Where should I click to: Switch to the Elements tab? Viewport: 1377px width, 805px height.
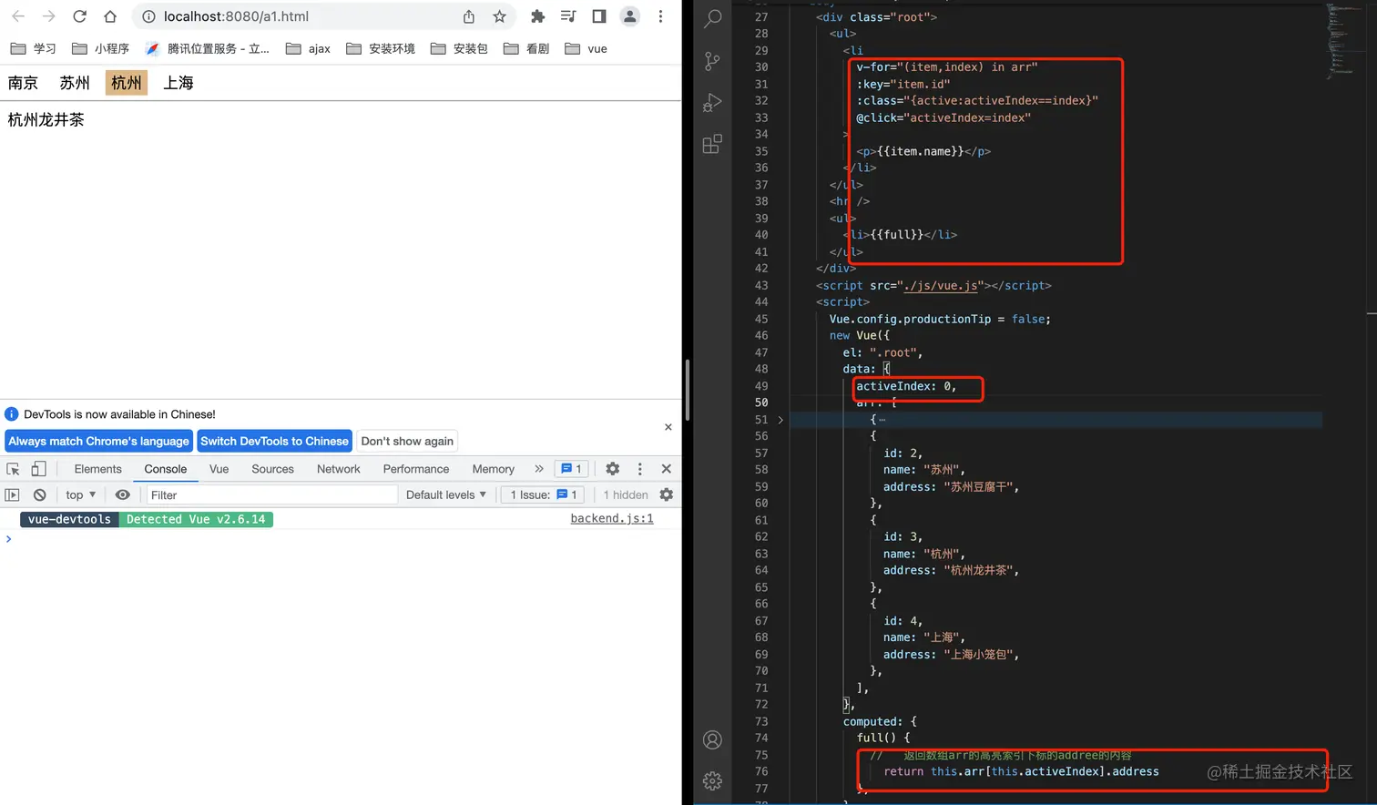coord(97,469)
